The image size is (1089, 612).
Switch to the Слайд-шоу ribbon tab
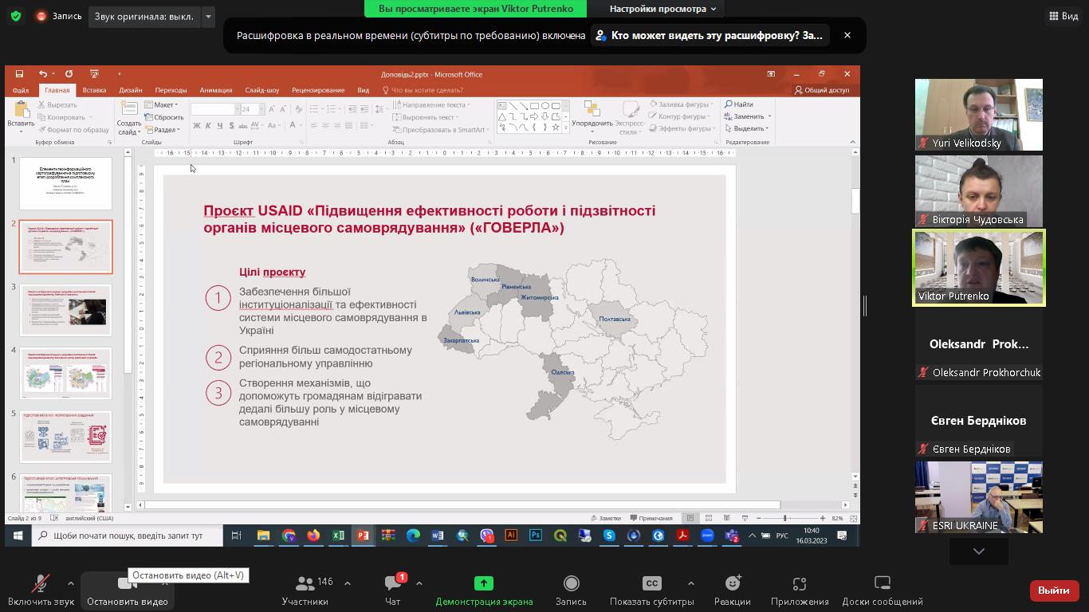pyautogui.click(x=262, y=90)
